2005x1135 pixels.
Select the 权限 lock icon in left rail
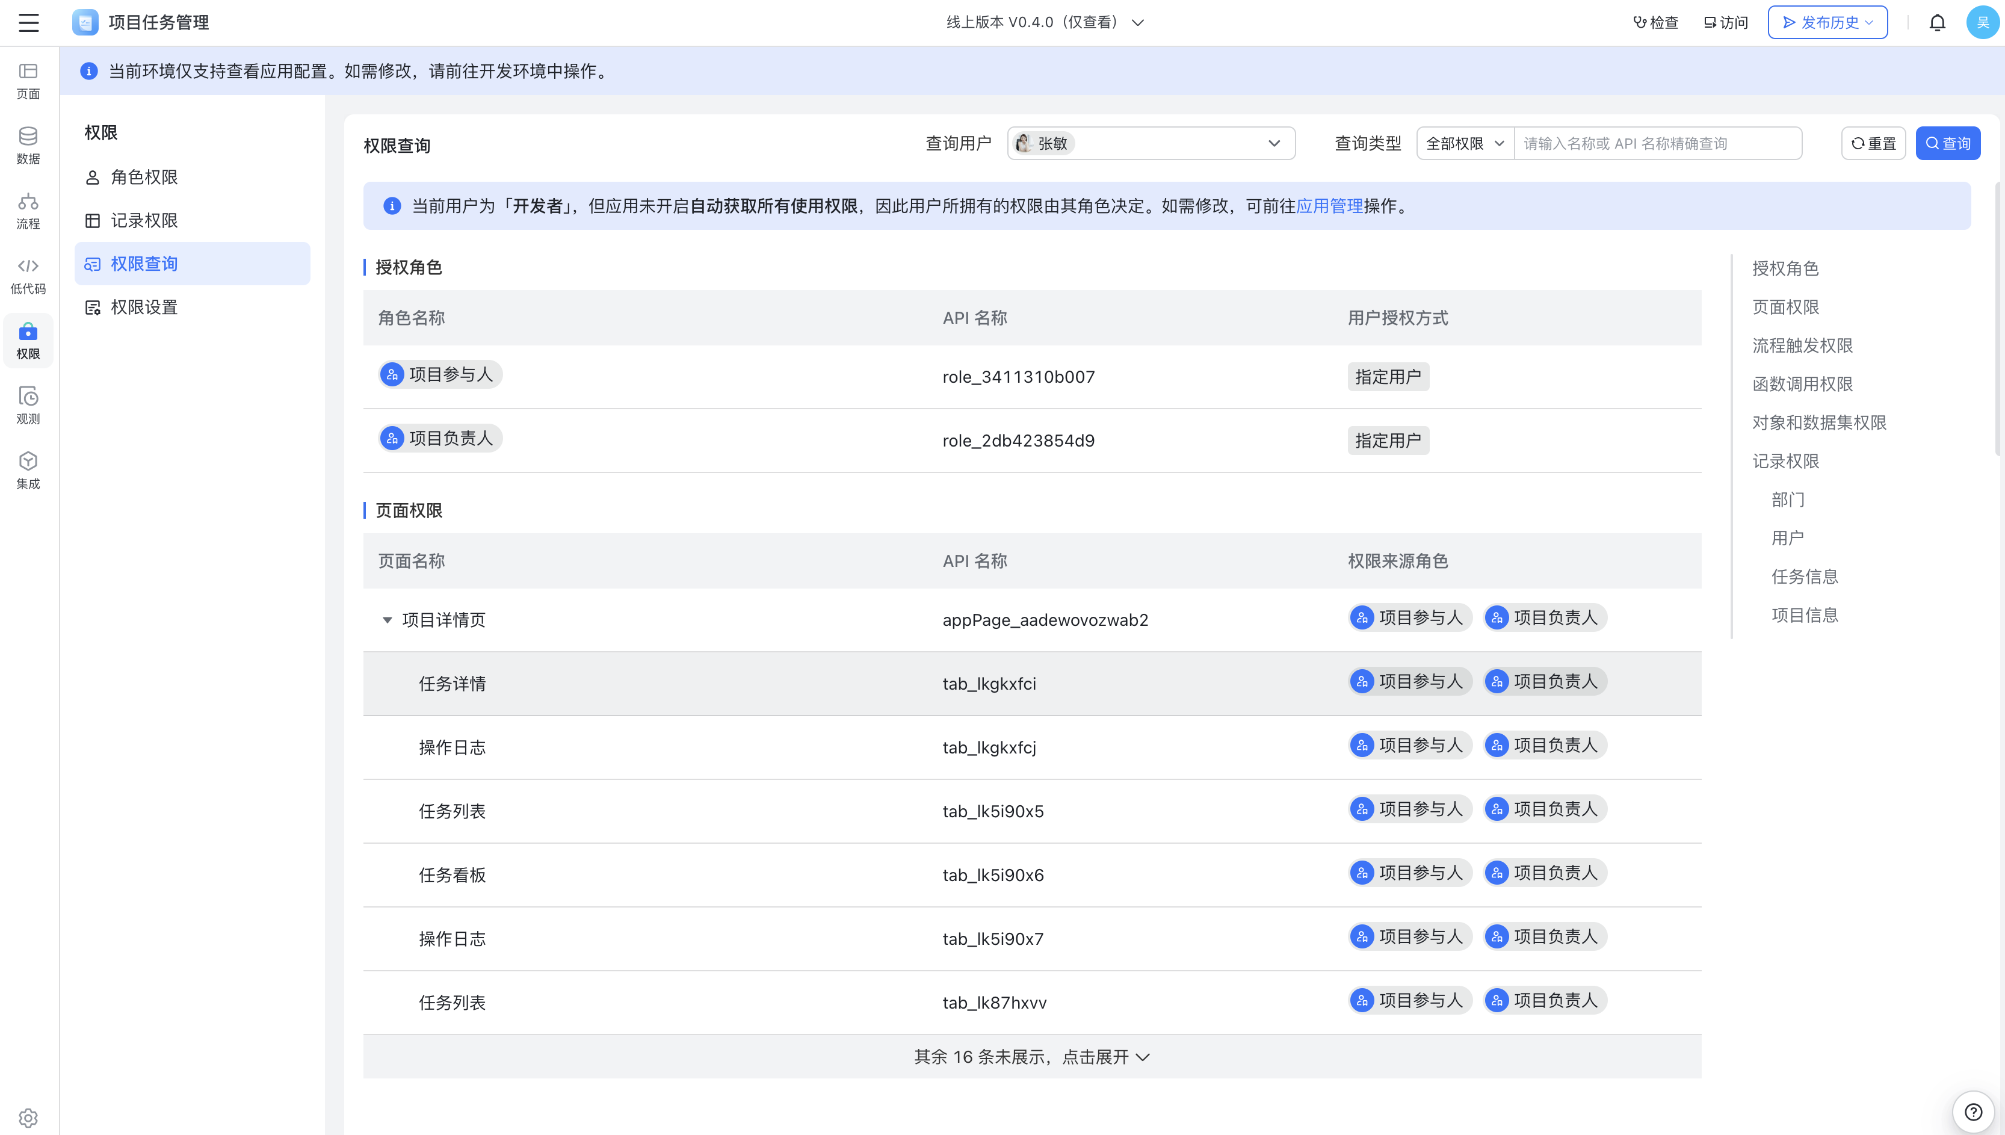[x=28, y=341]
